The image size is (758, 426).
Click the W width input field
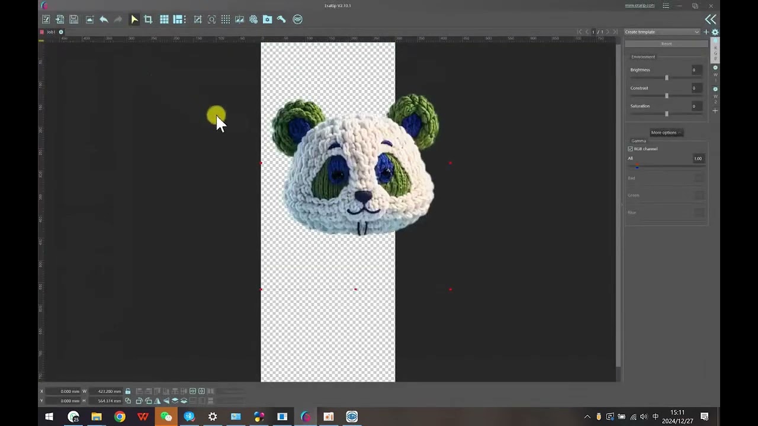[x=105, y=391]
